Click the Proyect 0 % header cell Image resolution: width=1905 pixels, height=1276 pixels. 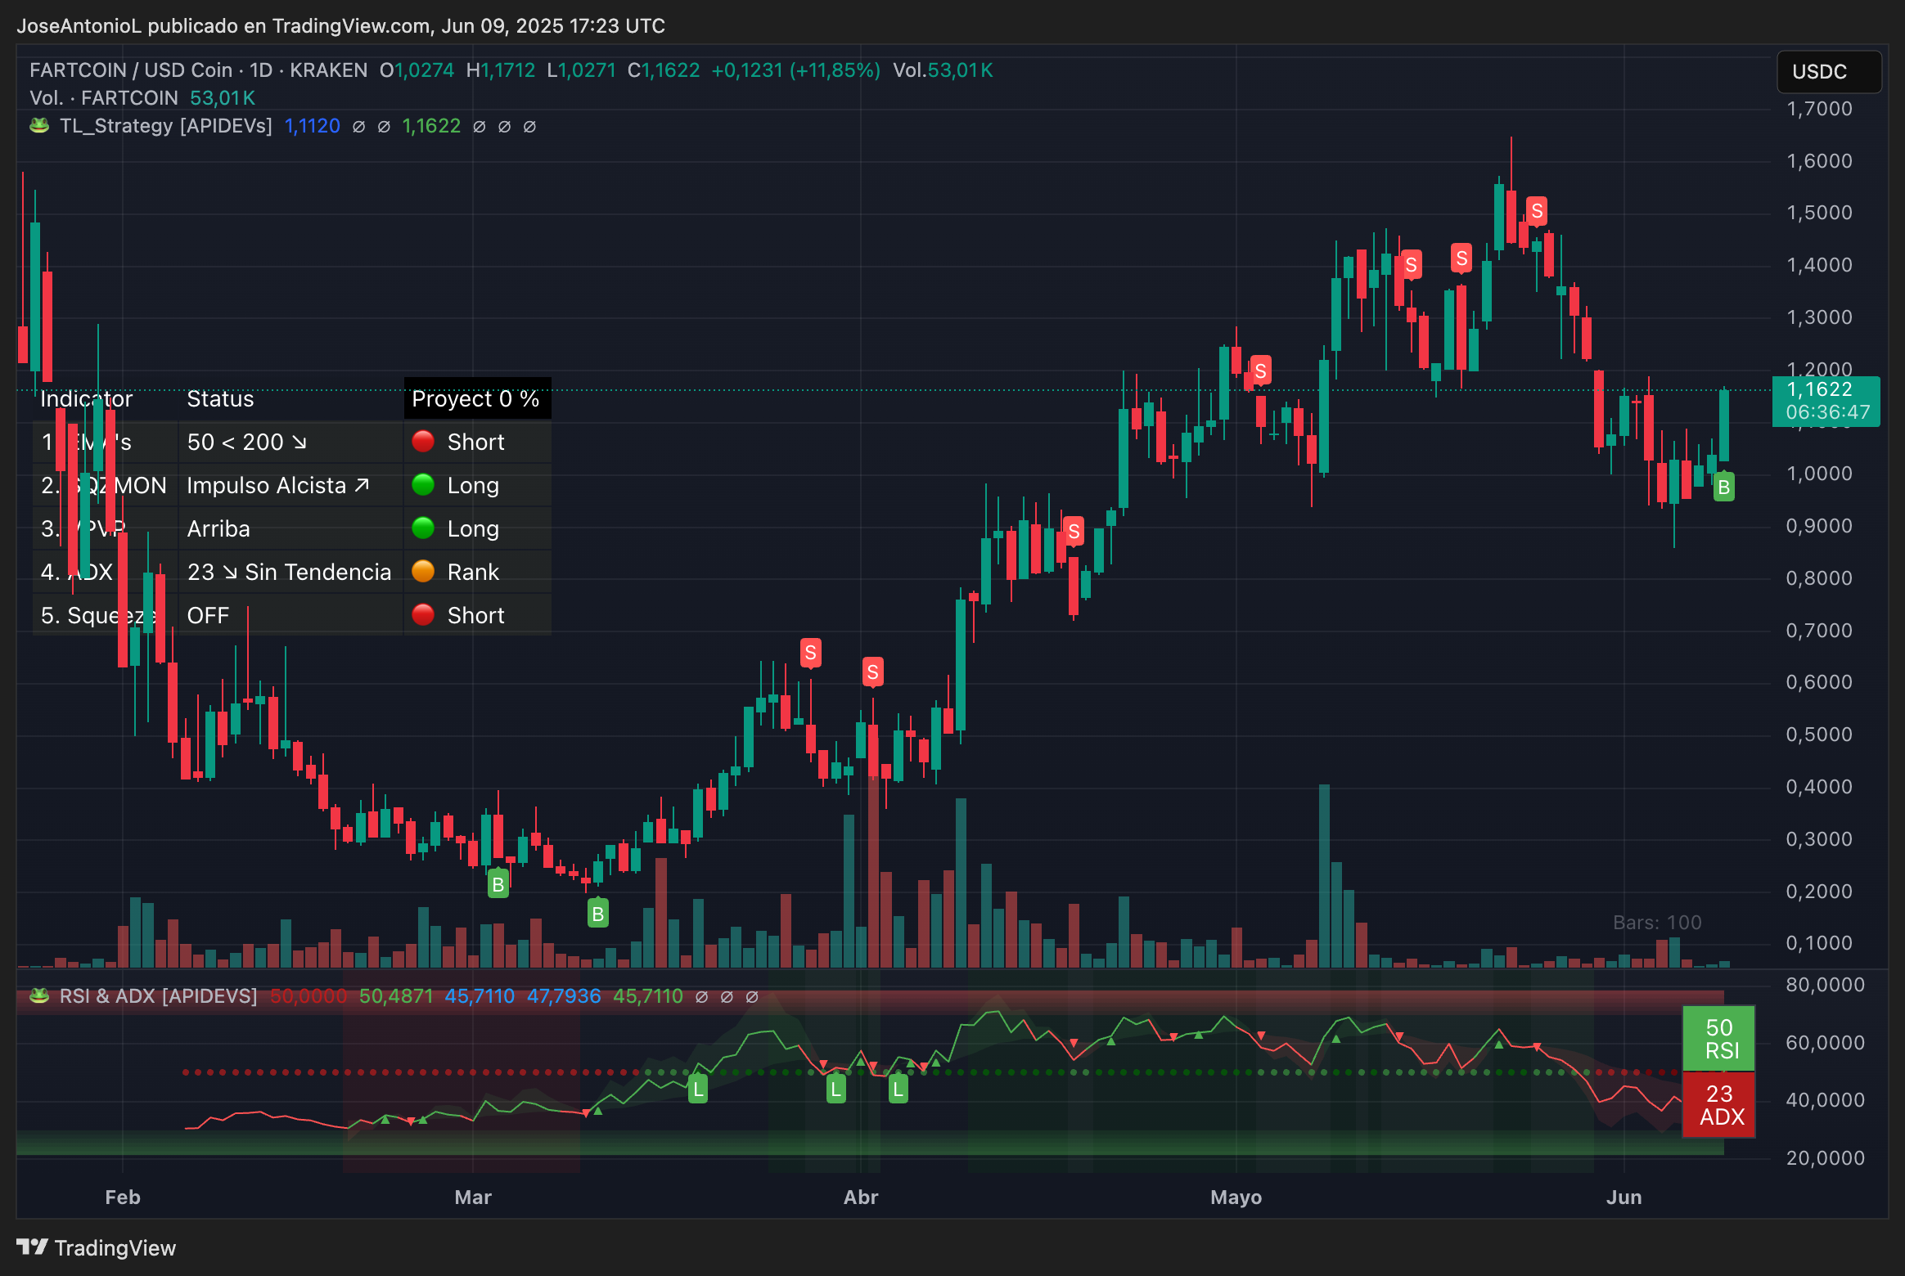point(477,398)
